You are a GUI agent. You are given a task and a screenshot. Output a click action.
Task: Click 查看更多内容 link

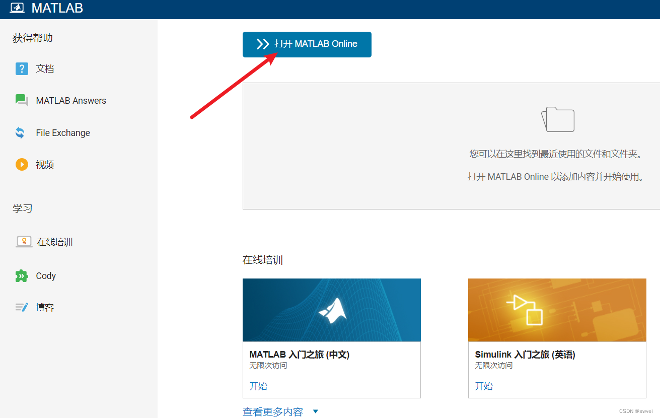coord(273,412)
